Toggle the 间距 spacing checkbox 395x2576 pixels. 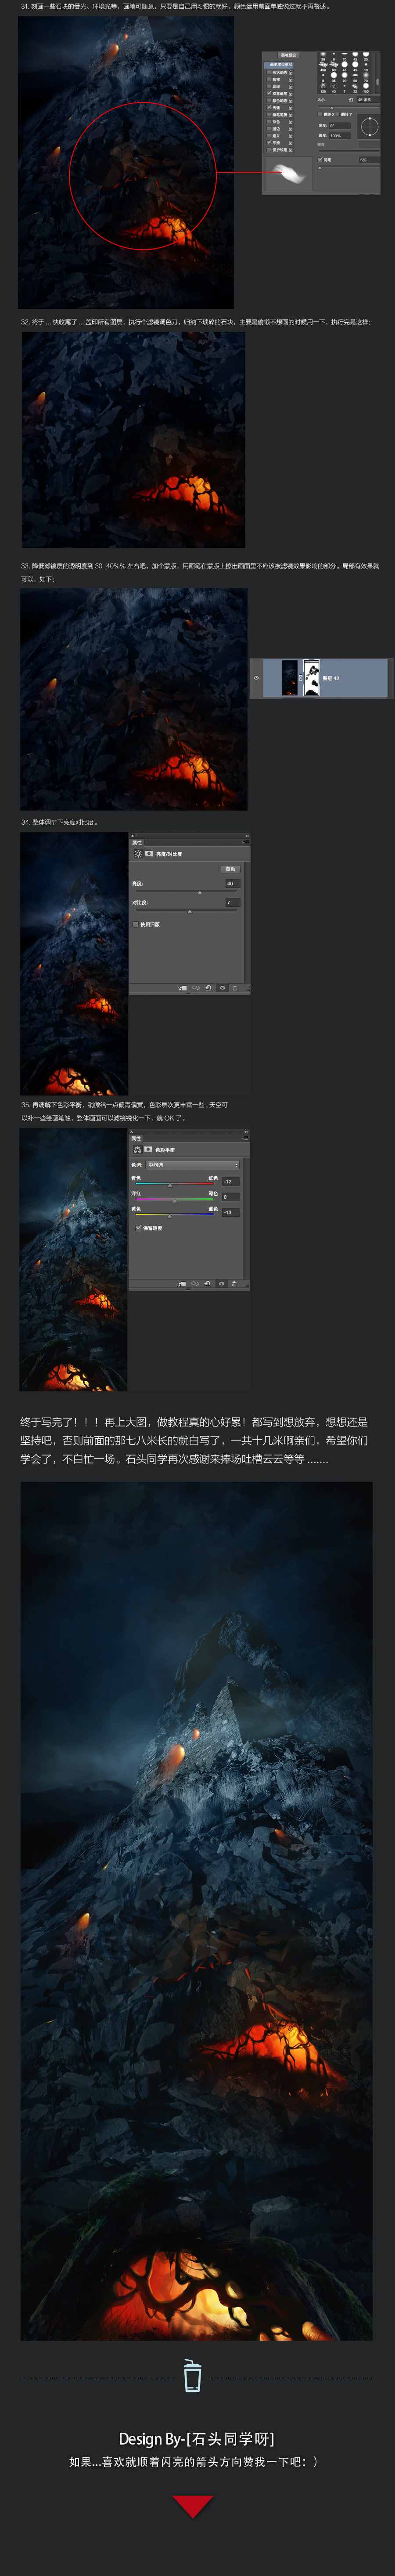click(320, 160)
